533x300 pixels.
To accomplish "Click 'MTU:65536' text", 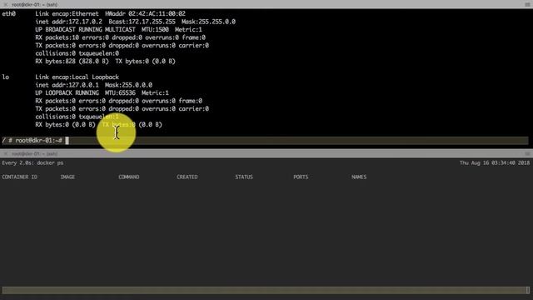I will tap(120, 92).
